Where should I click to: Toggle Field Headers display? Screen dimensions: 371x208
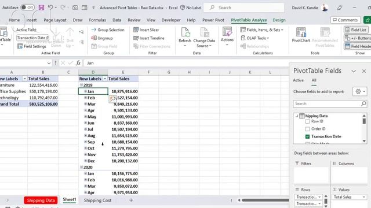pos(358,46)
